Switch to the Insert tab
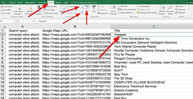The width and height of the screenshot is (193, 99). point(20,3)
